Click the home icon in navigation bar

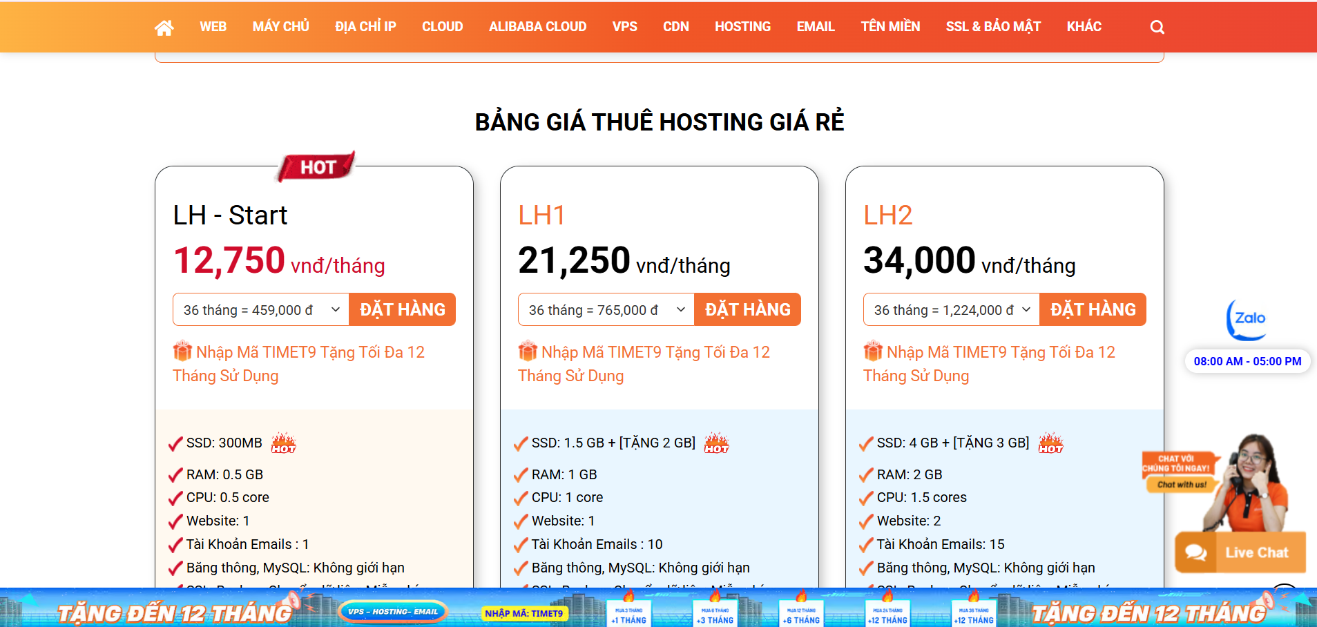point(164,28)
